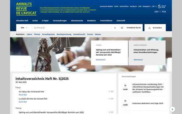Click page number S. 196

[111, 99]
